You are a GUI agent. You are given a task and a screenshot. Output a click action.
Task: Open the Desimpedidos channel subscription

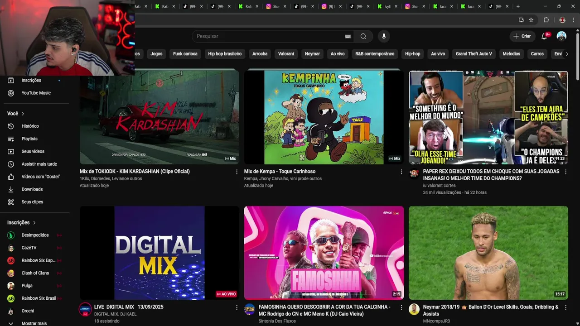[35, 235]
